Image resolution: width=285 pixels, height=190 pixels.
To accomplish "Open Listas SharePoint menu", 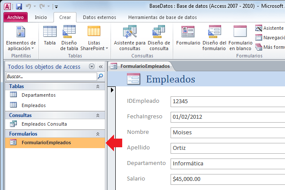I will [x=94, y=38].
